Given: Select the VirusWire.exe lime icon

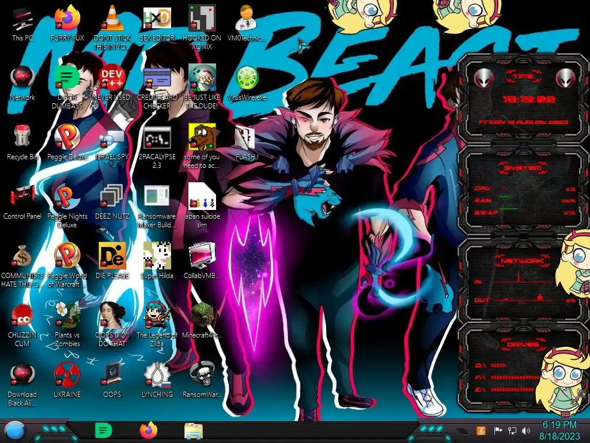Looking at the screenshot, I should pos(247,84).
